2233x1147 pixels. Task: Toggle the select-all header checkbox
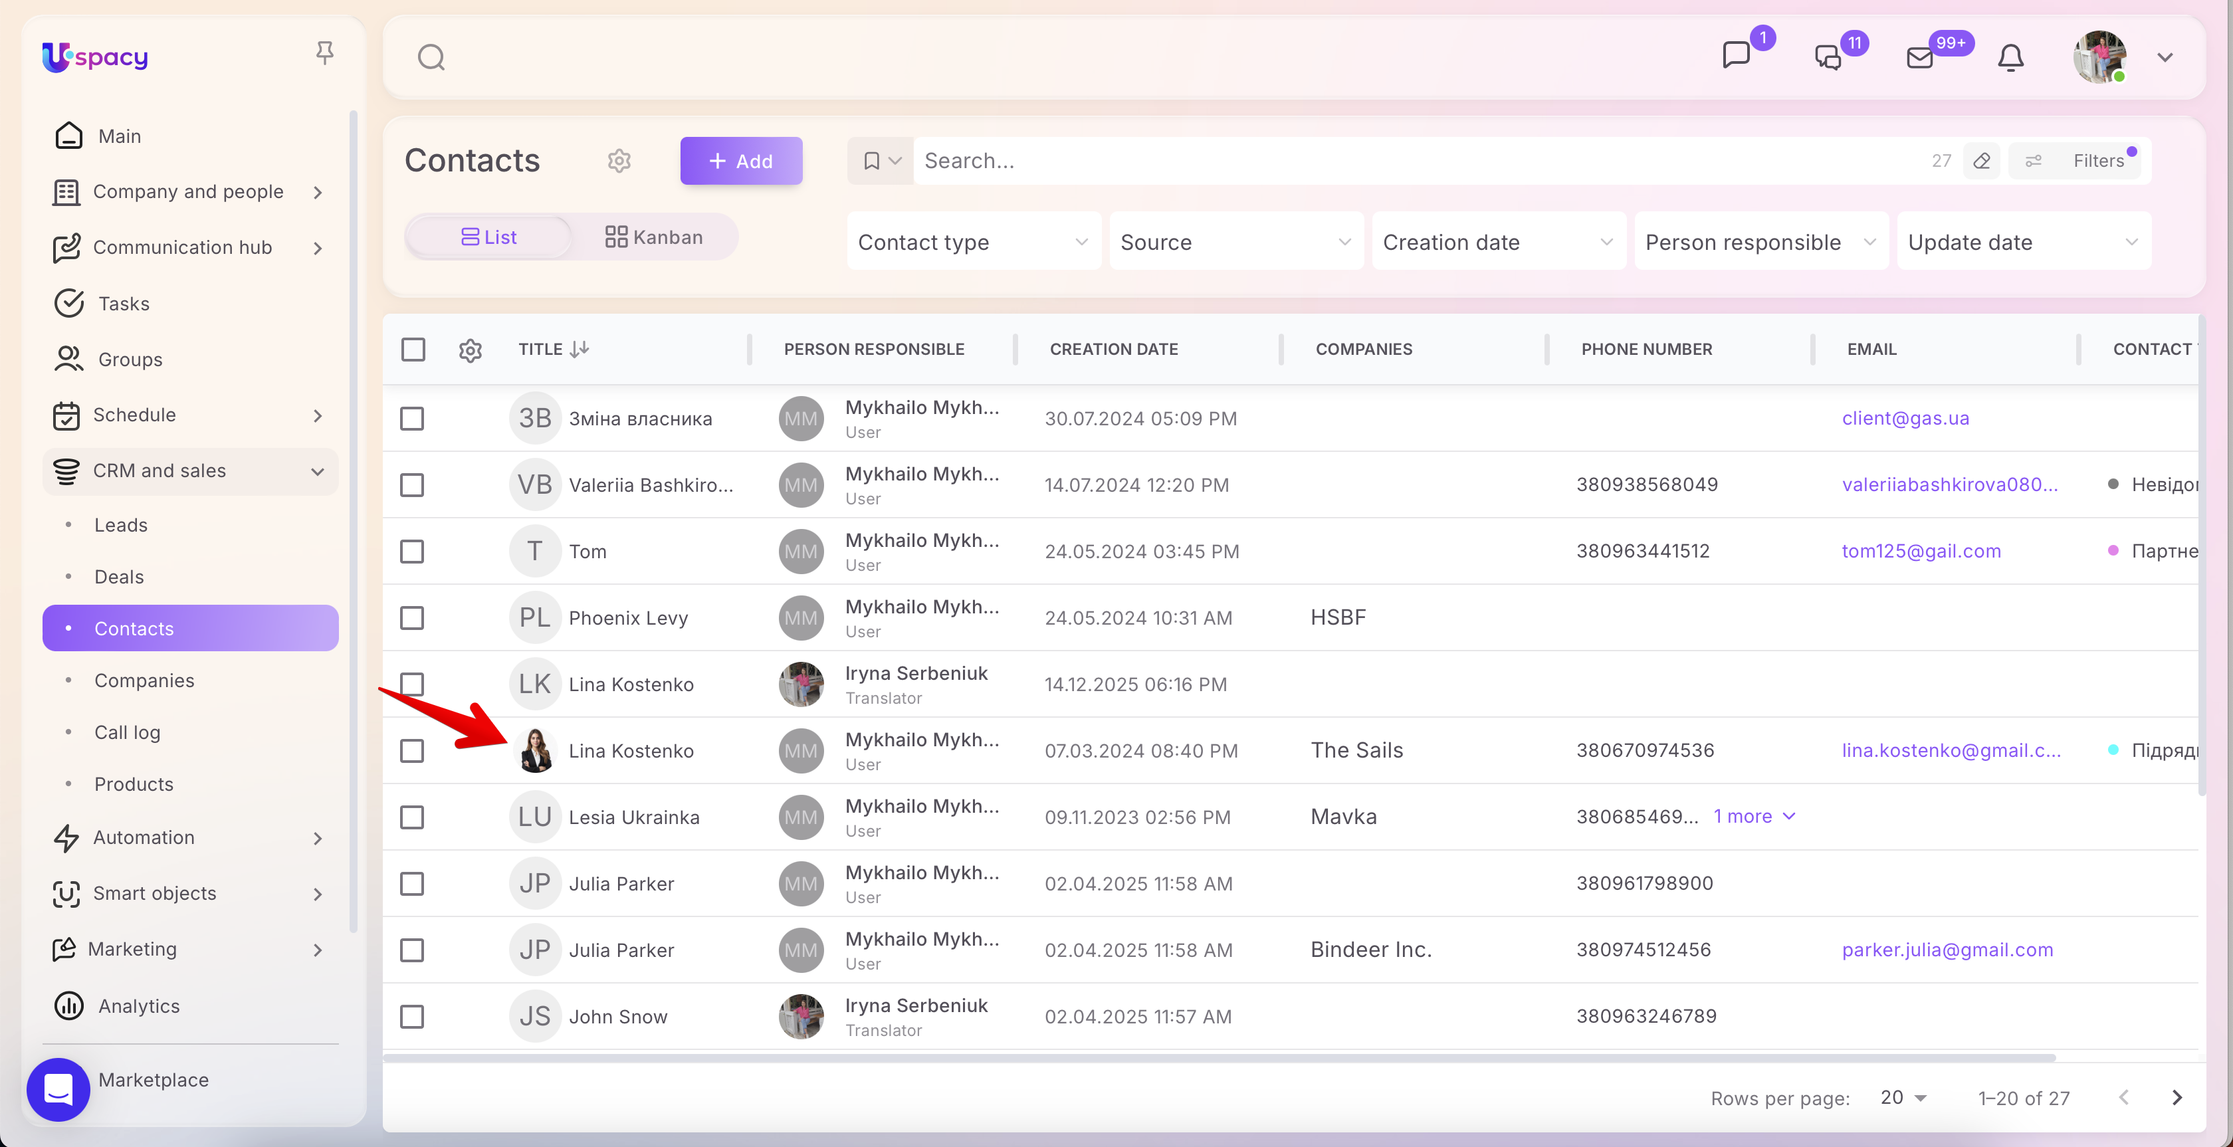(413, 350)
